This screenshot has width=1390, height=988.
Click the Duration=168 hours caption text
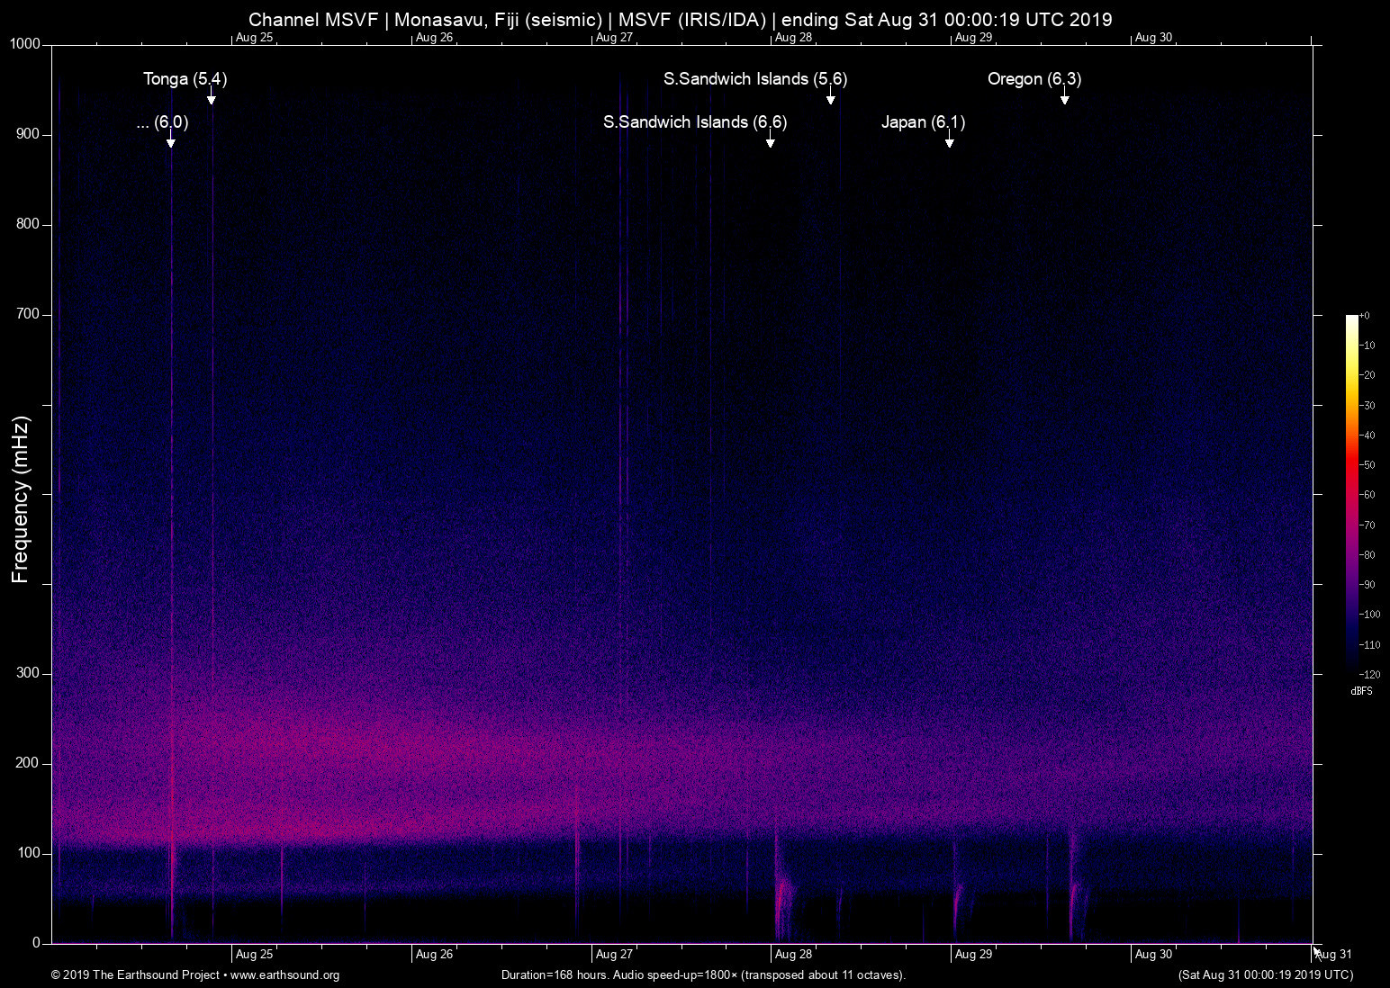[703, 975]
